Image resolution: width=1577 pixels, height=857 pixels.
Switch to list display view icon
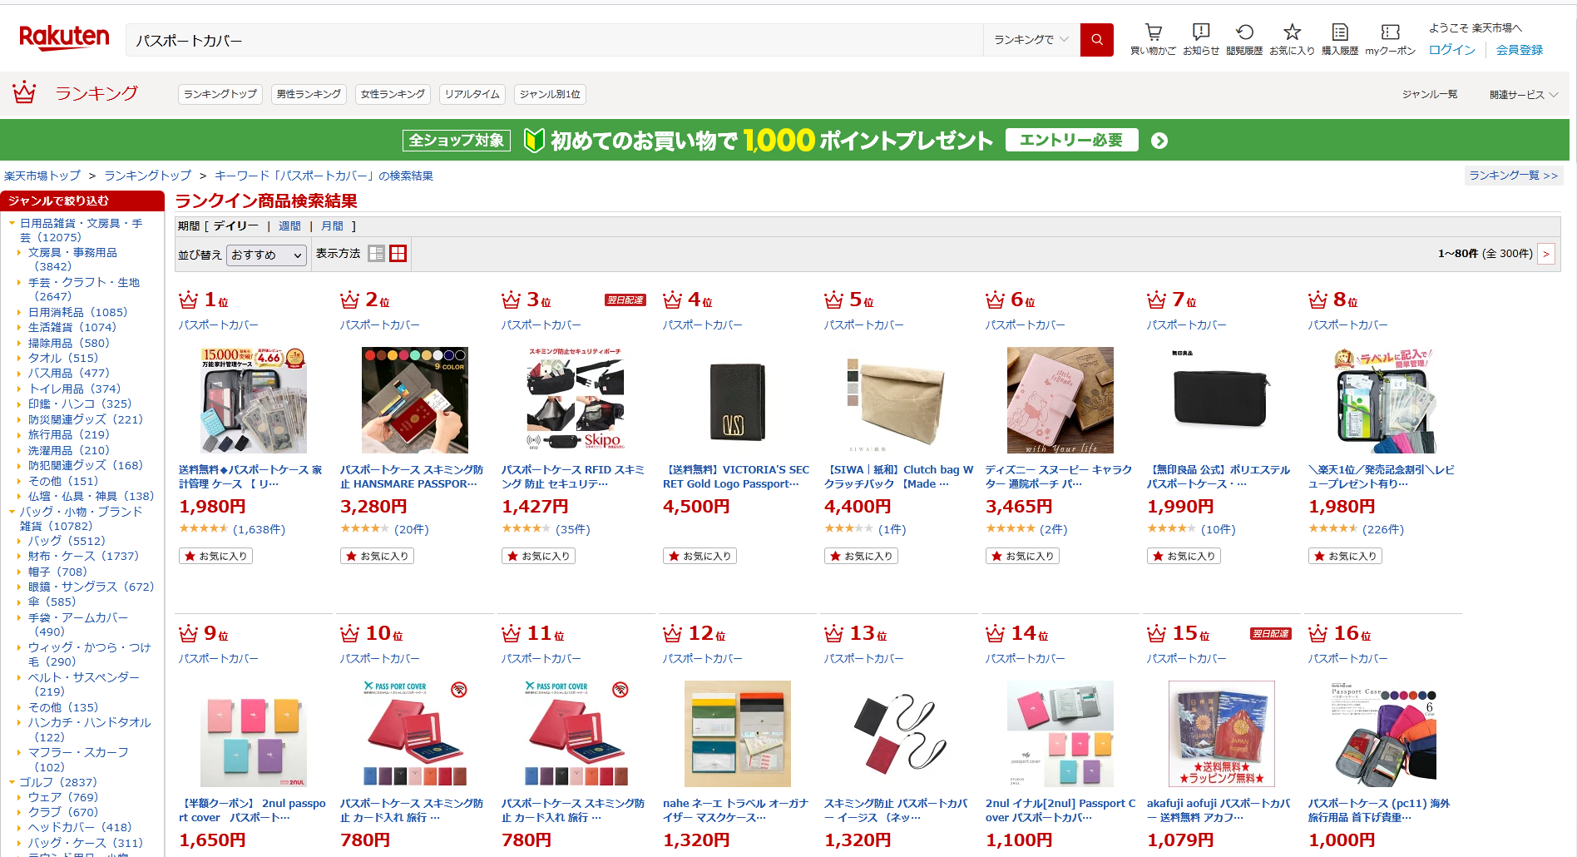377,254
